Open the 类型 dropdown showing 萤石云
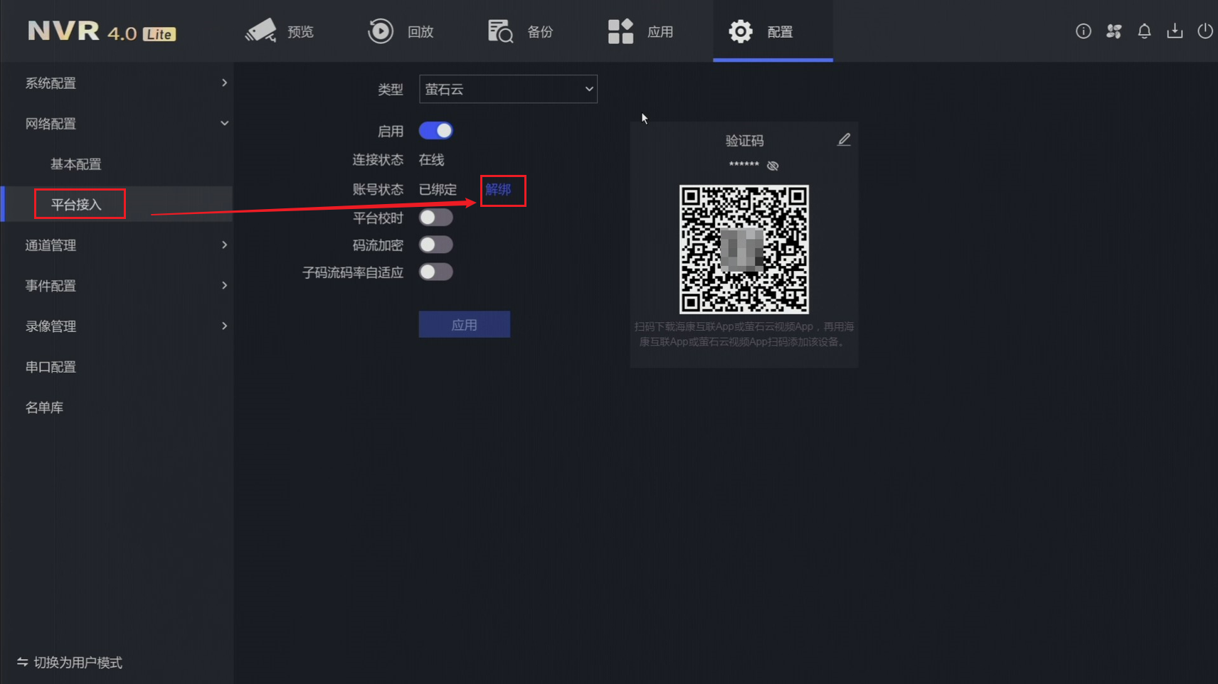Screen dimensions: 1218x684 click(x=508, y=90)
